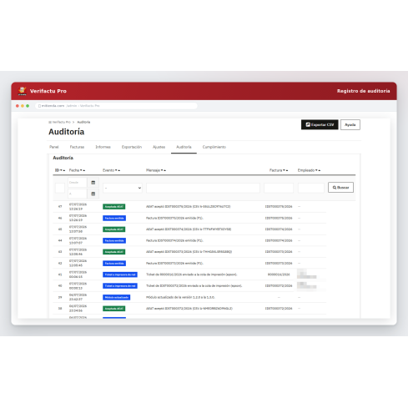Click Aceptada AEAT badge in row 47
This screenshot has height=408, width=408.
click(114, 207)
